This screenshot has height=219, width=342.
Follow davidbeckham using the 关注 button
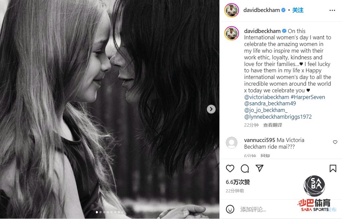pos(298,10)
